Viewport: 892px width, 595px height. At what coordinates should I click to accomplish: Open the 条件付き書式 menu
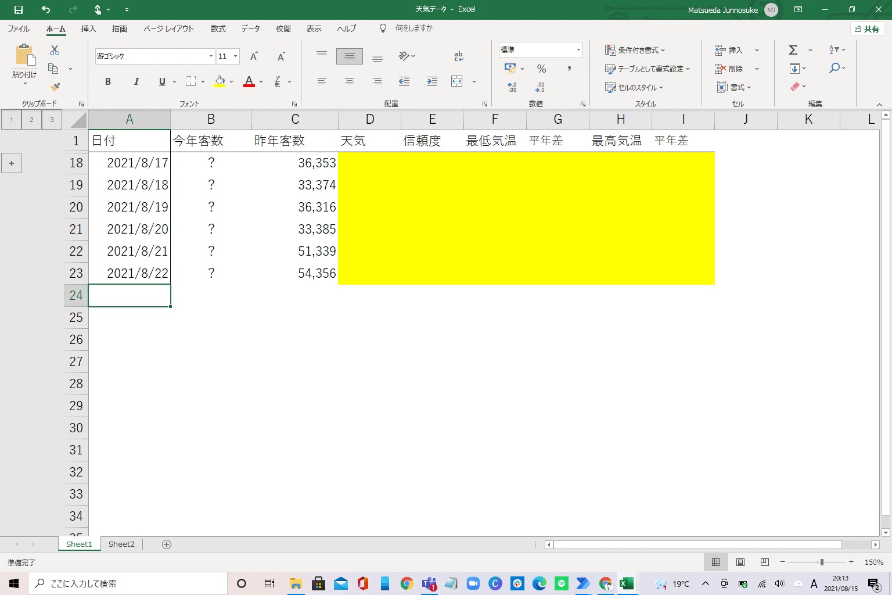pyautogui.click(x=636, y=50)
